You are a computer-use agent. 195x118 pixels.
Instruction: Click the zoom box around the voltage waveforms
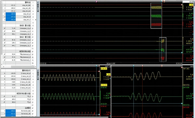[156, 16]
